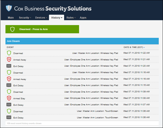Click keypad Exit Delay icon at 11:15 AM

pos(9,85)
